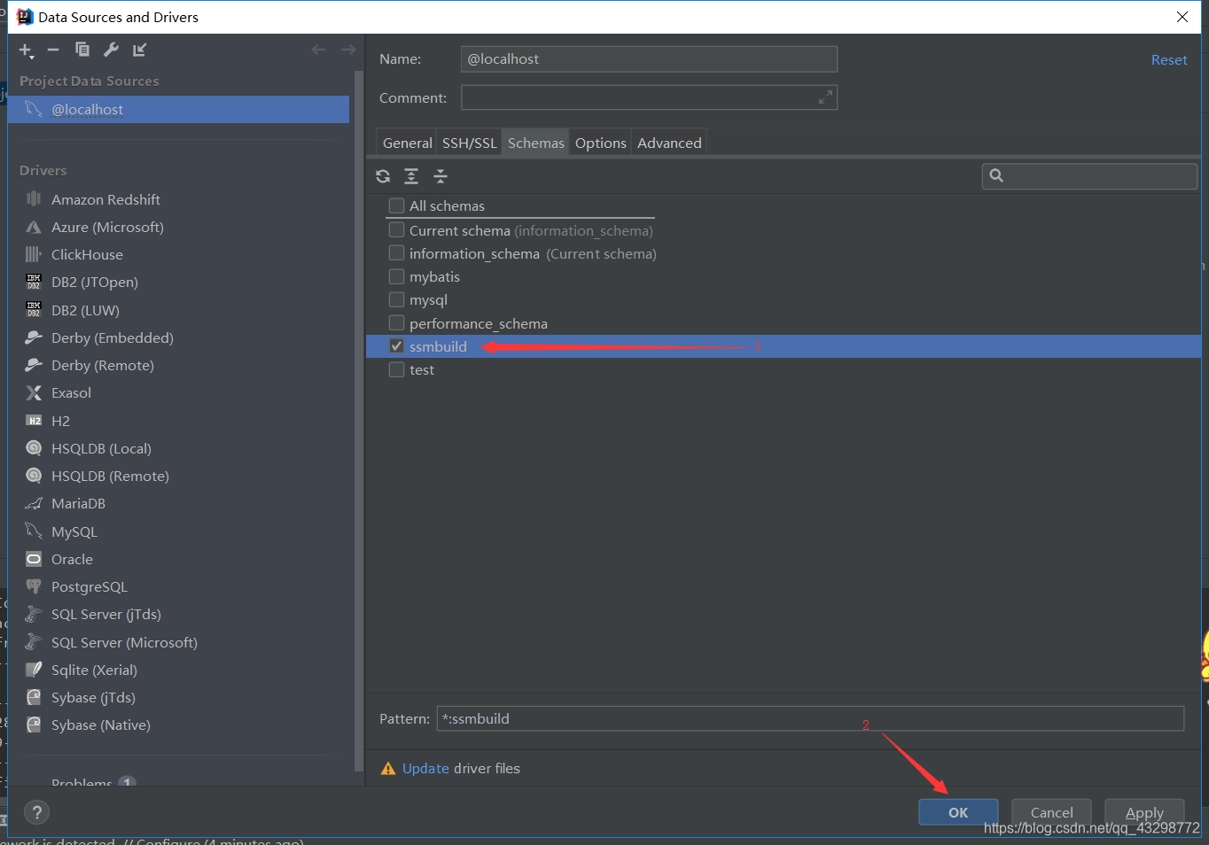Click into the Comment input field
1209x845 pixels.
pos(649,97)
